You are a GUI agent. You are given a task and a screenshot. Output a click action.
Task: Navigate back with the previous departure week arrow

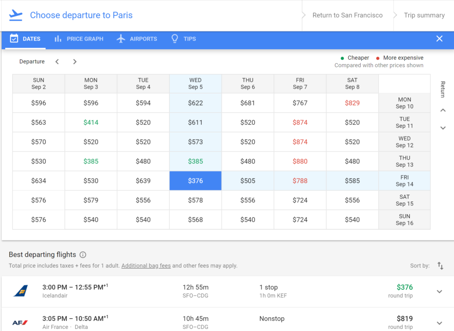point(57,62)
